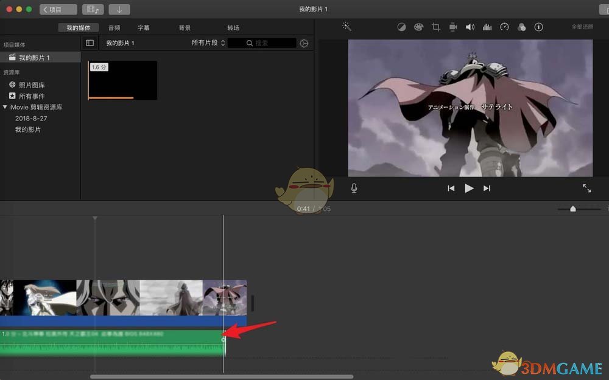
Task: Click the 0:41 timecode display
Action: click(303, 209)
